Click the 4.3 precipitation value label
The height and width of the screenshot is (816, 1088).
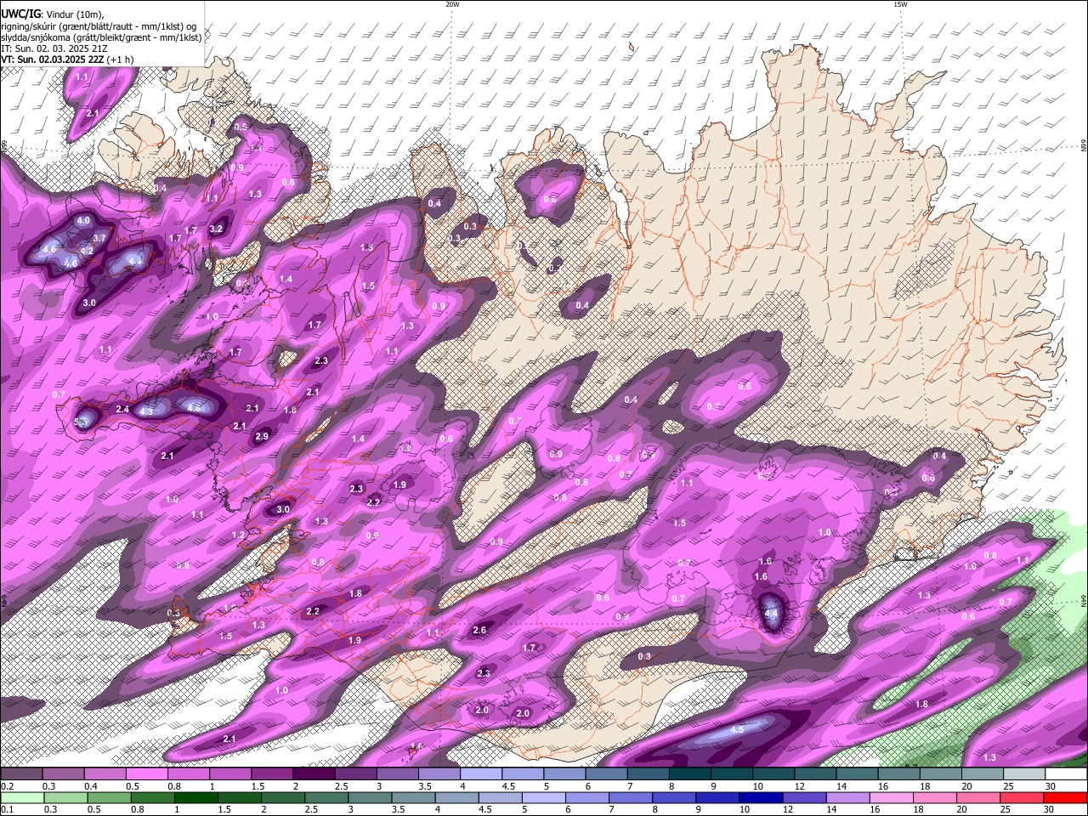tap(146, 411)
